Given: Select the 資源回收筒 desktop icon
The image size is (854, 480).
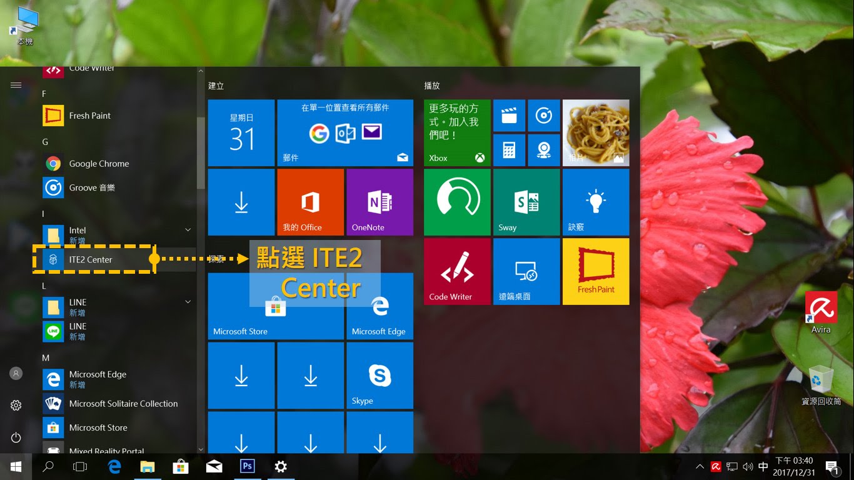Looking at the screenshot, I should [x=821, y=385].
